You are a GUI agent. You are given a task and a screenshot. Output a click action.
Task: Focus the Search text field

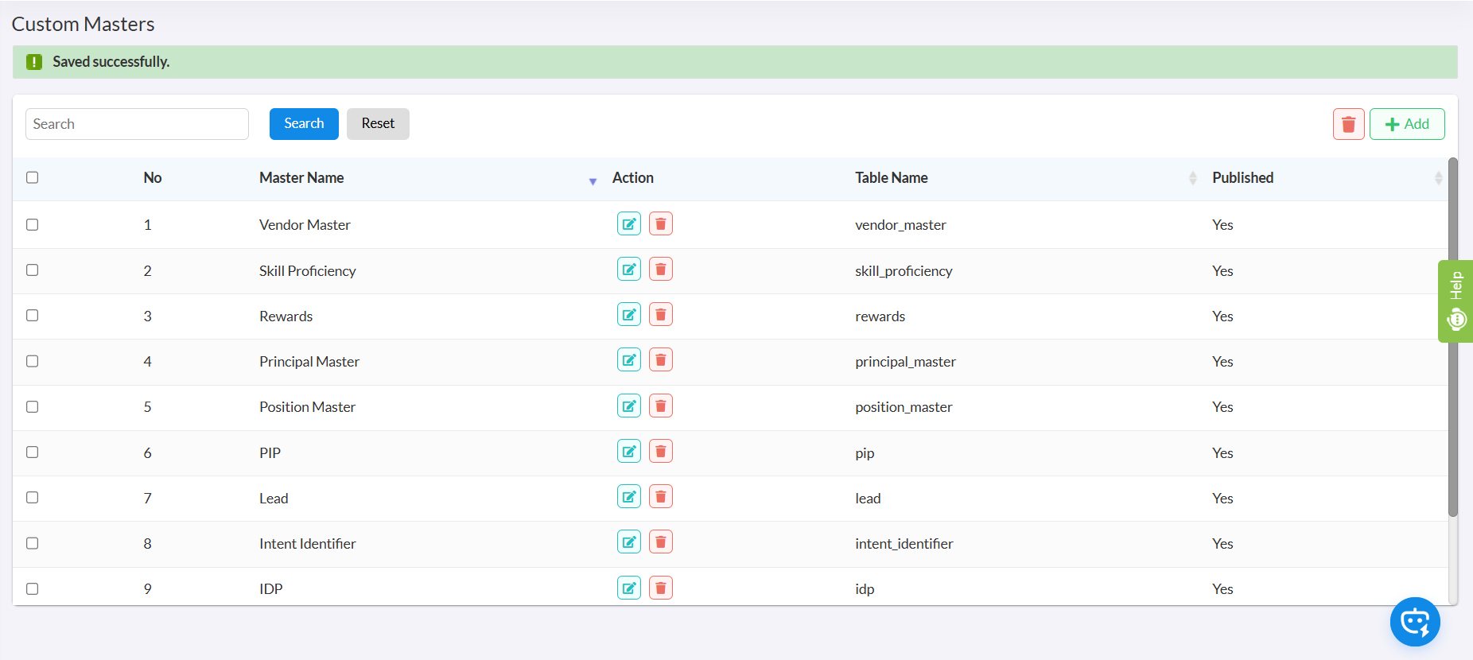(137, 124)
